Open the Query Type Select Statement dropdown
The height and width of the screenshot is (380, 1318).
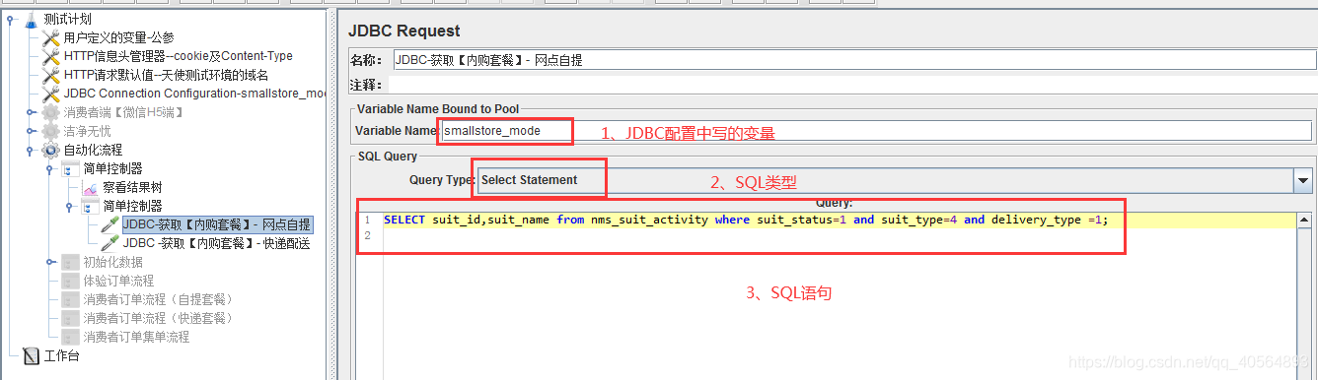click(x=1304, y=180)
